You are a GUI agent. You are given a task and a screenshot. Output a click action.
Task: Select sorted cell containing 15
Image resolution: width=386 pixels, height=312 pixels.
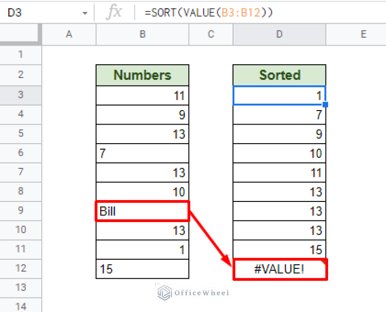pyautogui.click(x=279, y=250)
